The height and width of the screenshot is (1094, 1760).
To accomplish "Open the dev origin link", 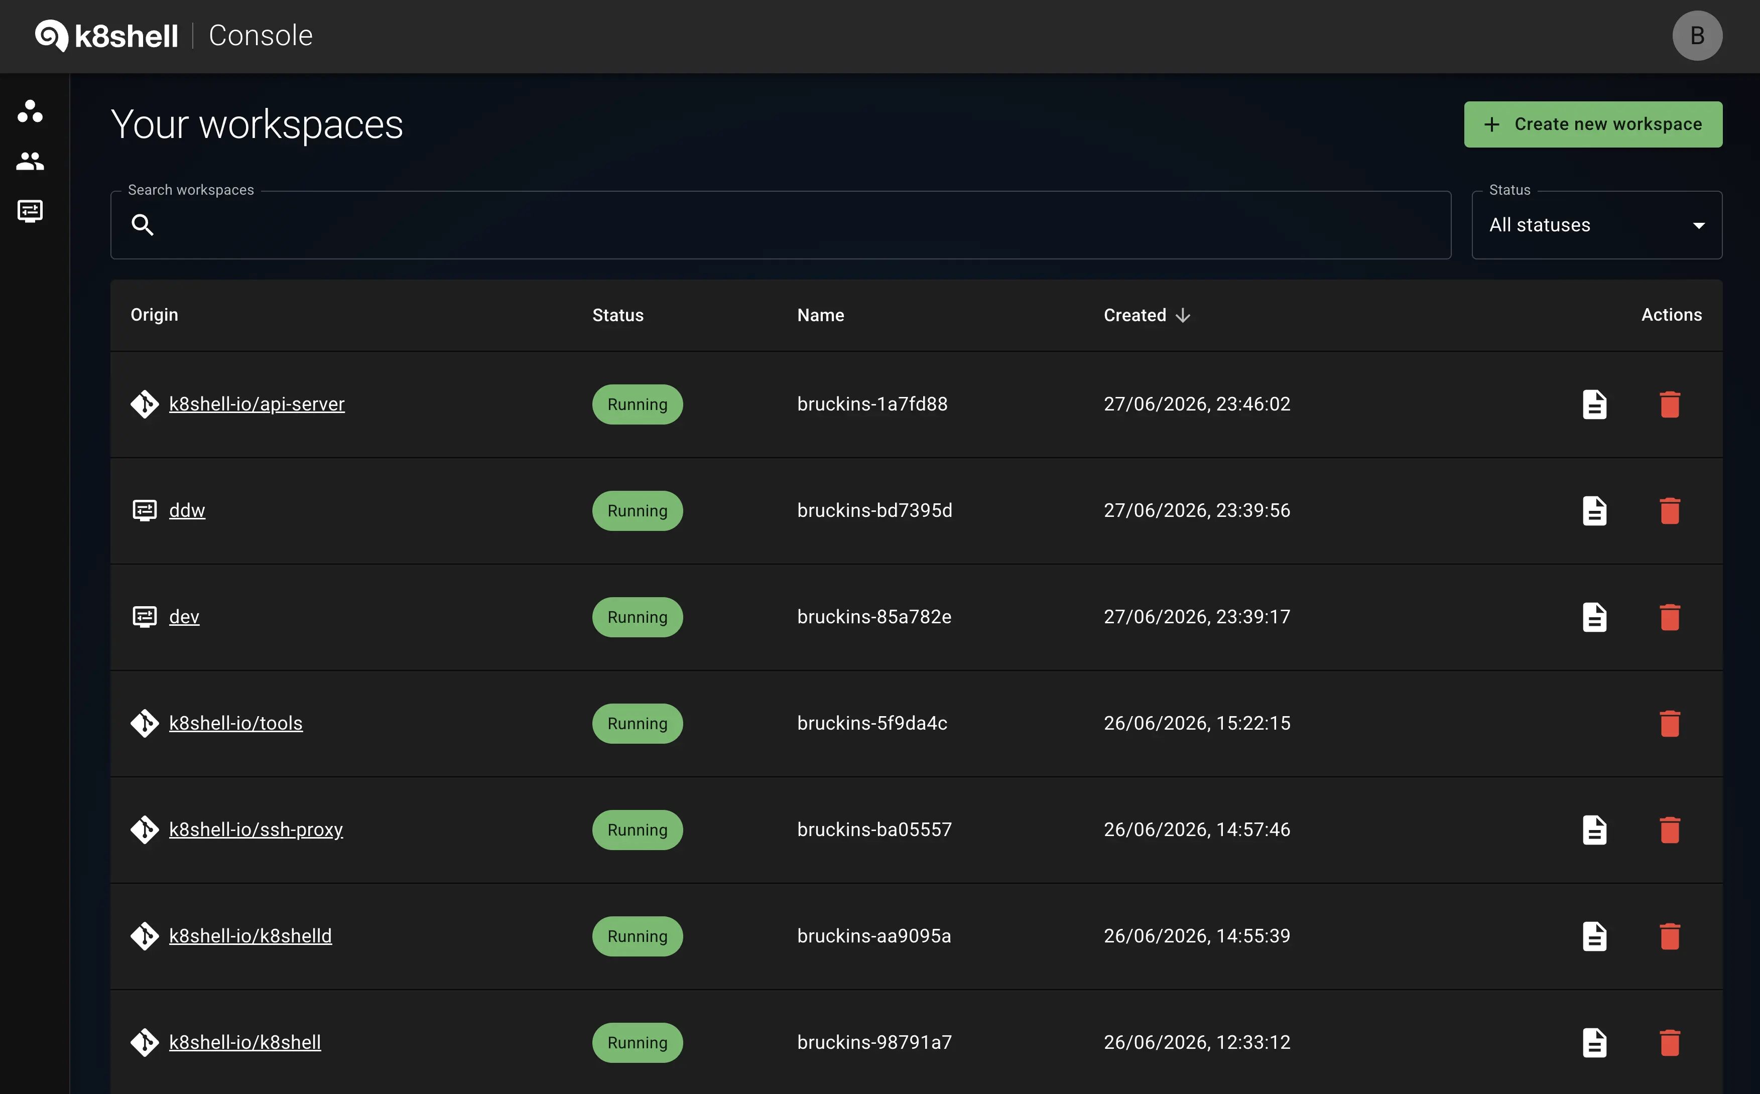I will pyautogui.click(x=184, y=617).
